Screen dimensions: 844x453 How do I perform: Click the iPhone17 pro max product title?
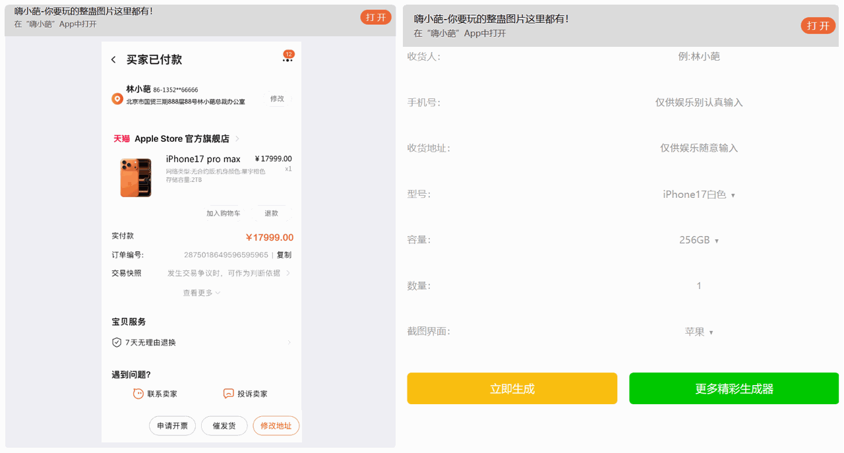click(x=203, y=159)
